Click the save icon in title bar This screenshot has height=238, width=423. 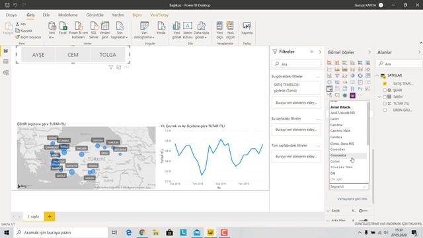pyautogui.click(x=7, y=5)
